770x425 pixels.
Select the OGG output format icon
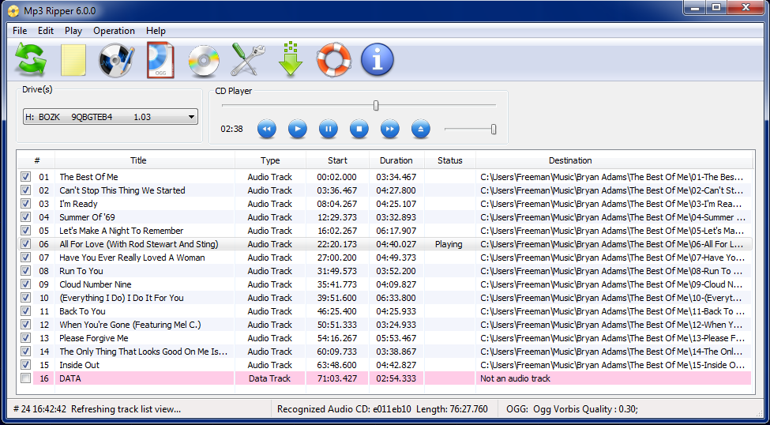click(x=160, y=60)
